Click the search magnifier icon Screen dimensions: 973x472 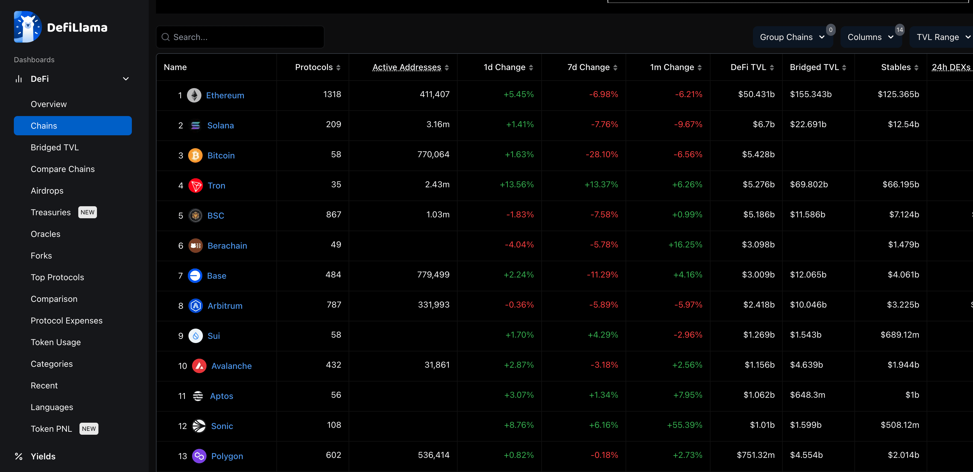tap(166, 37)
